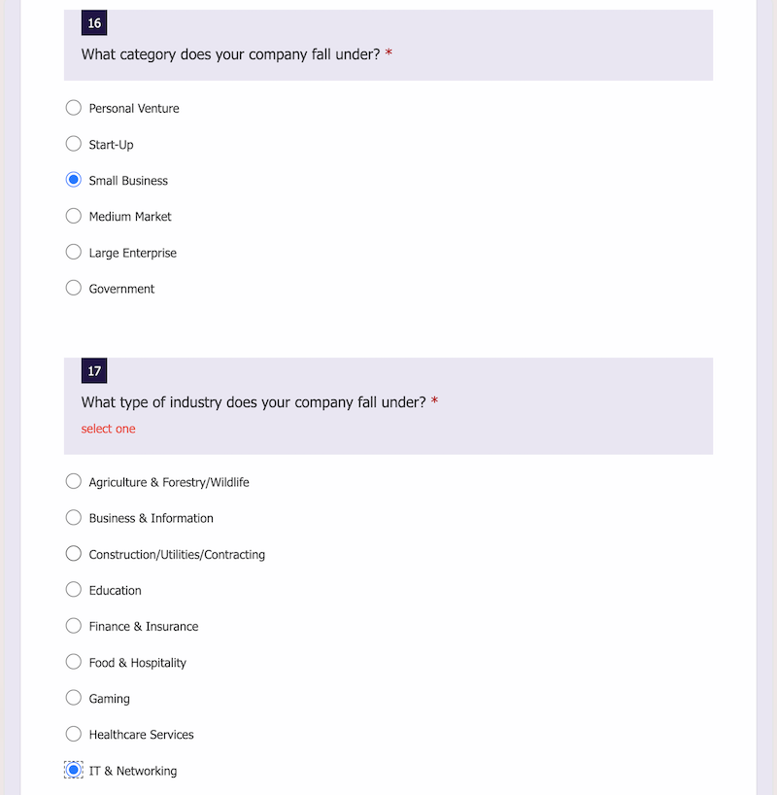Select Construction/Utilities/Contracting option
The image size is (777, 795).
[x=74, y=554]
